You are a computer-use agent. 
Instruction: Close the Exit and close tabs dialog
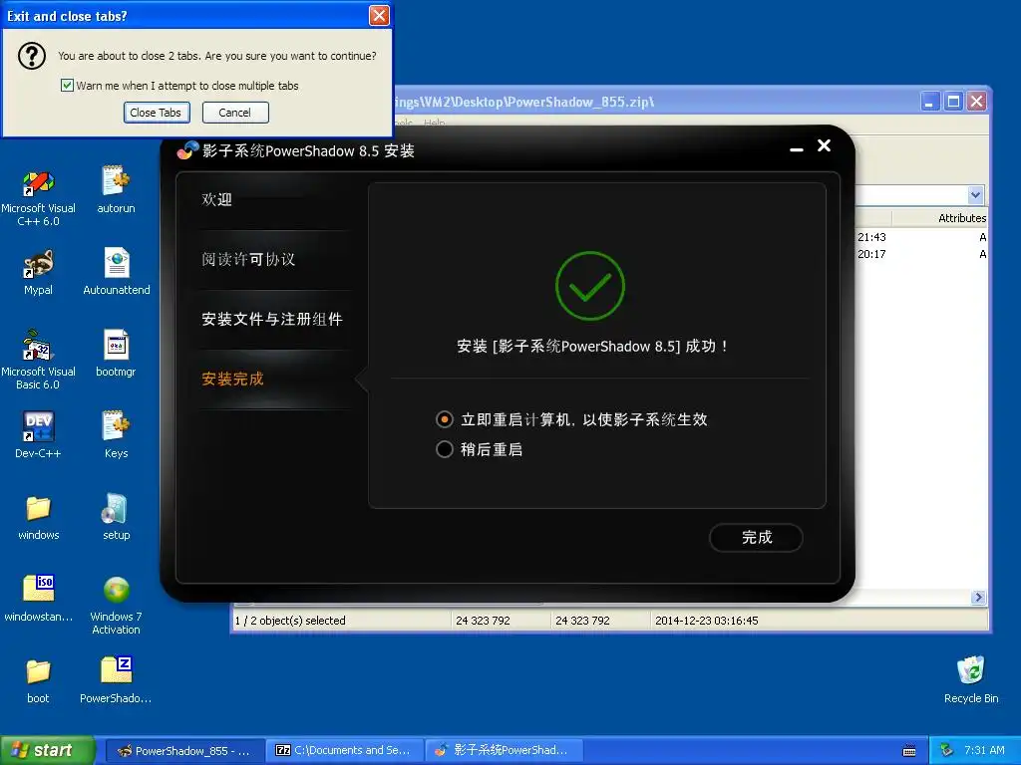(379, 16)
